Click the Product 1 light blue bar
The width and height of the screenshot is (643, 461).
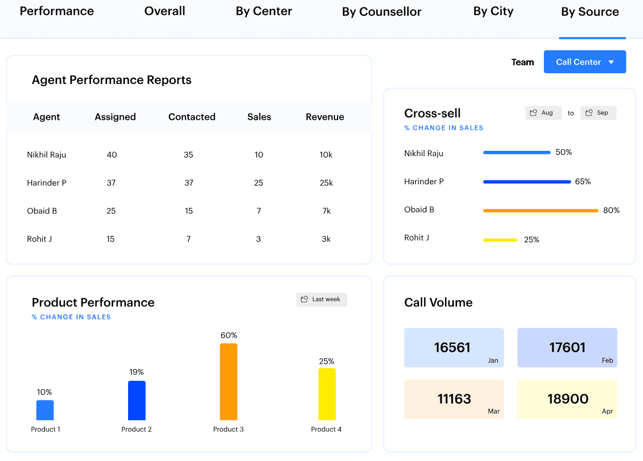(45, 410)
